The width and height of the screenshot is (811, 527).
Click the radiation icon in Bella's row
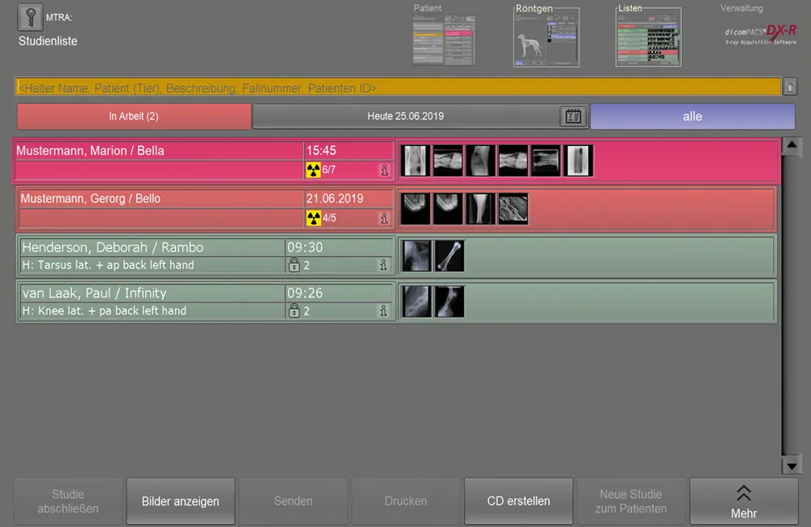(313, 170)
